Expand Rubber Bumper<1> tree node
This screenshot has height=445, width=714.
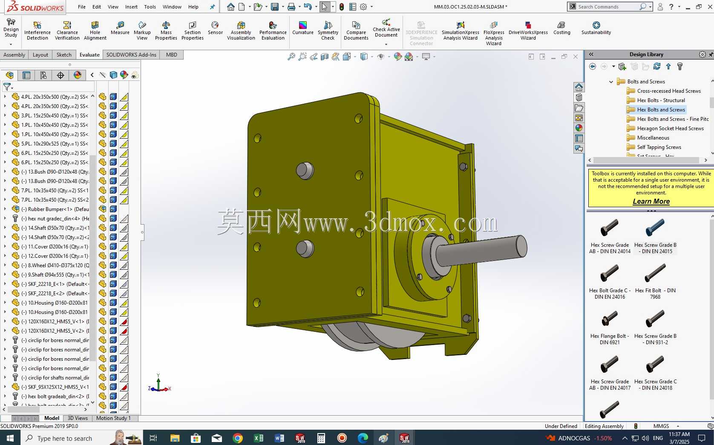pos(5,209)
